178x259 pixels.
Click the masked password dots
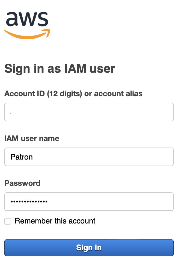pos(29,202)
